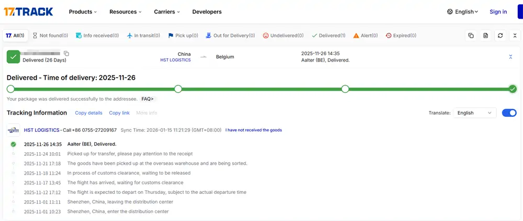
Task: Click 'I have not received the goods'
Action: coord(254,130)
